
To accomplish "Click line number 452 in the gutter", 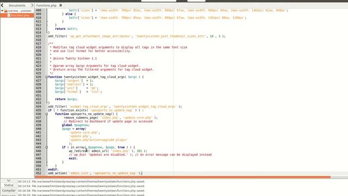I will click(39, 173).
